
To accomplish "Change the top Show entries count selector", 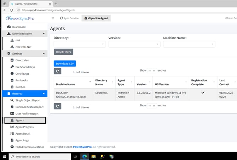I will (x=152, y=70).
